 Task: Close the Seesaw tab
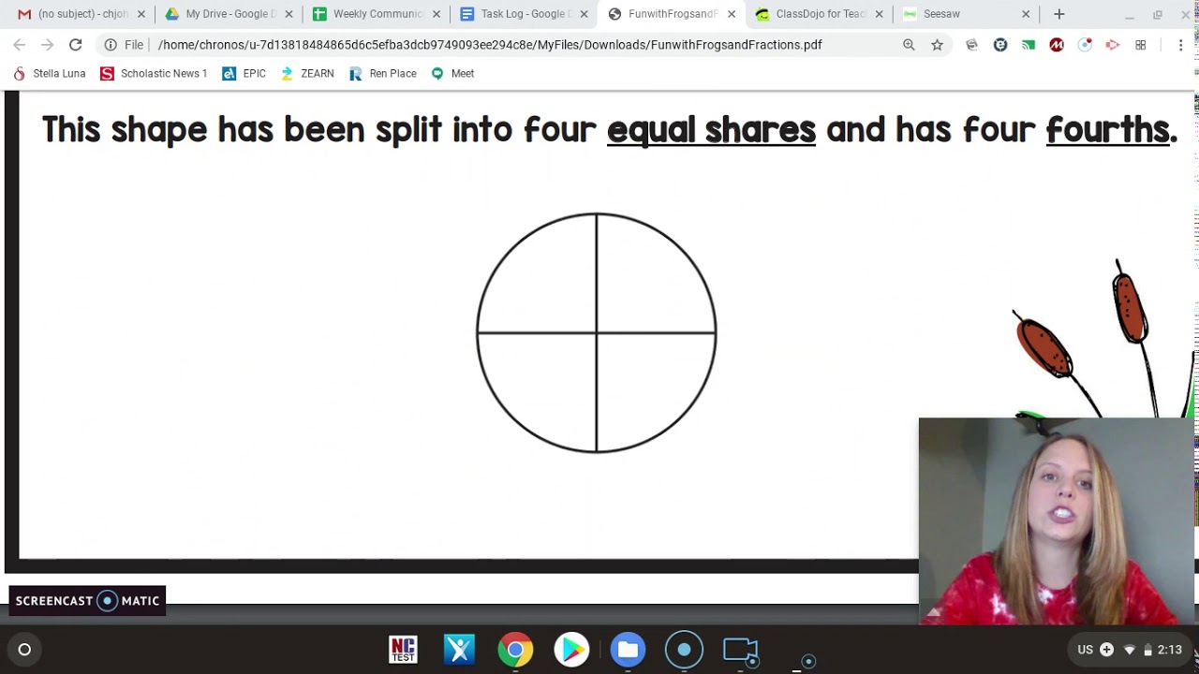(x=1026, y=14)
